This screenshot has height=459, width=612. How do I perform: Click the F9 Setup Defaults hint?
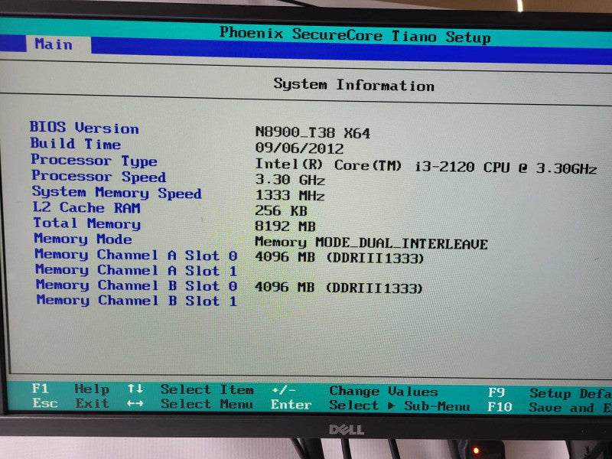point(549,392)
